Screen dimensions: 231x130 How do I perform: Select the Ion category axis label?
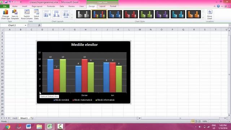pos(113,95)
